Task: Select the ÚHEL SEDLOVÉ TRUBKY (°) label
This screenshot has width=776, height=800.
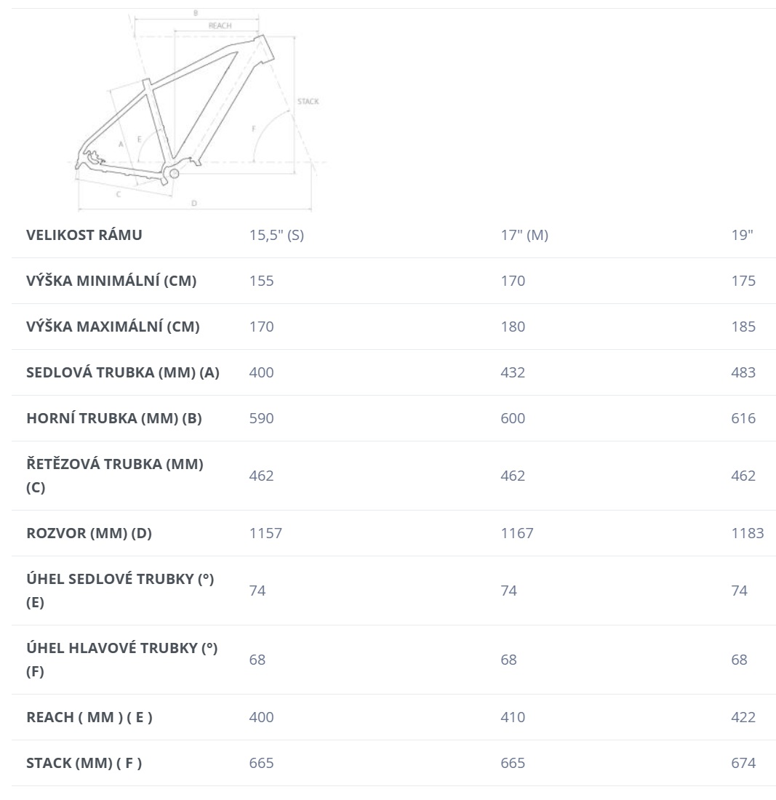Action: point(121,591)
